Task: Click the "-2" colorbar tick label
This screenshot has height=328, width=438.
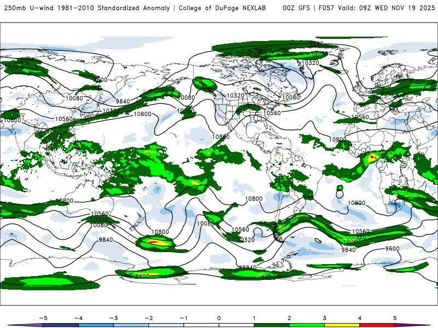Action: pyautogui.click(x=148, y=318)
